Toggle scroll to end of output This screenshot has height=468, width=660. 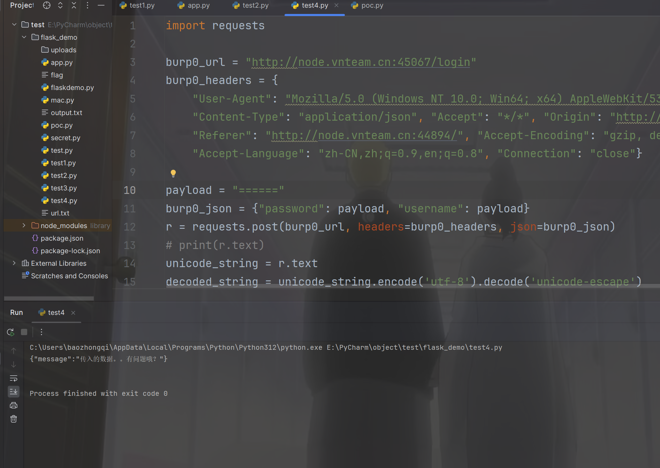[x=14, y=392]
